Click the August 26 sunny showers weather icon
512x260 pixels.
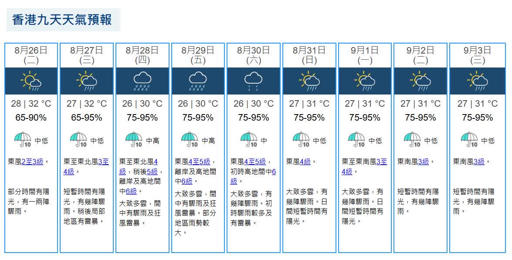coord(31,81)
